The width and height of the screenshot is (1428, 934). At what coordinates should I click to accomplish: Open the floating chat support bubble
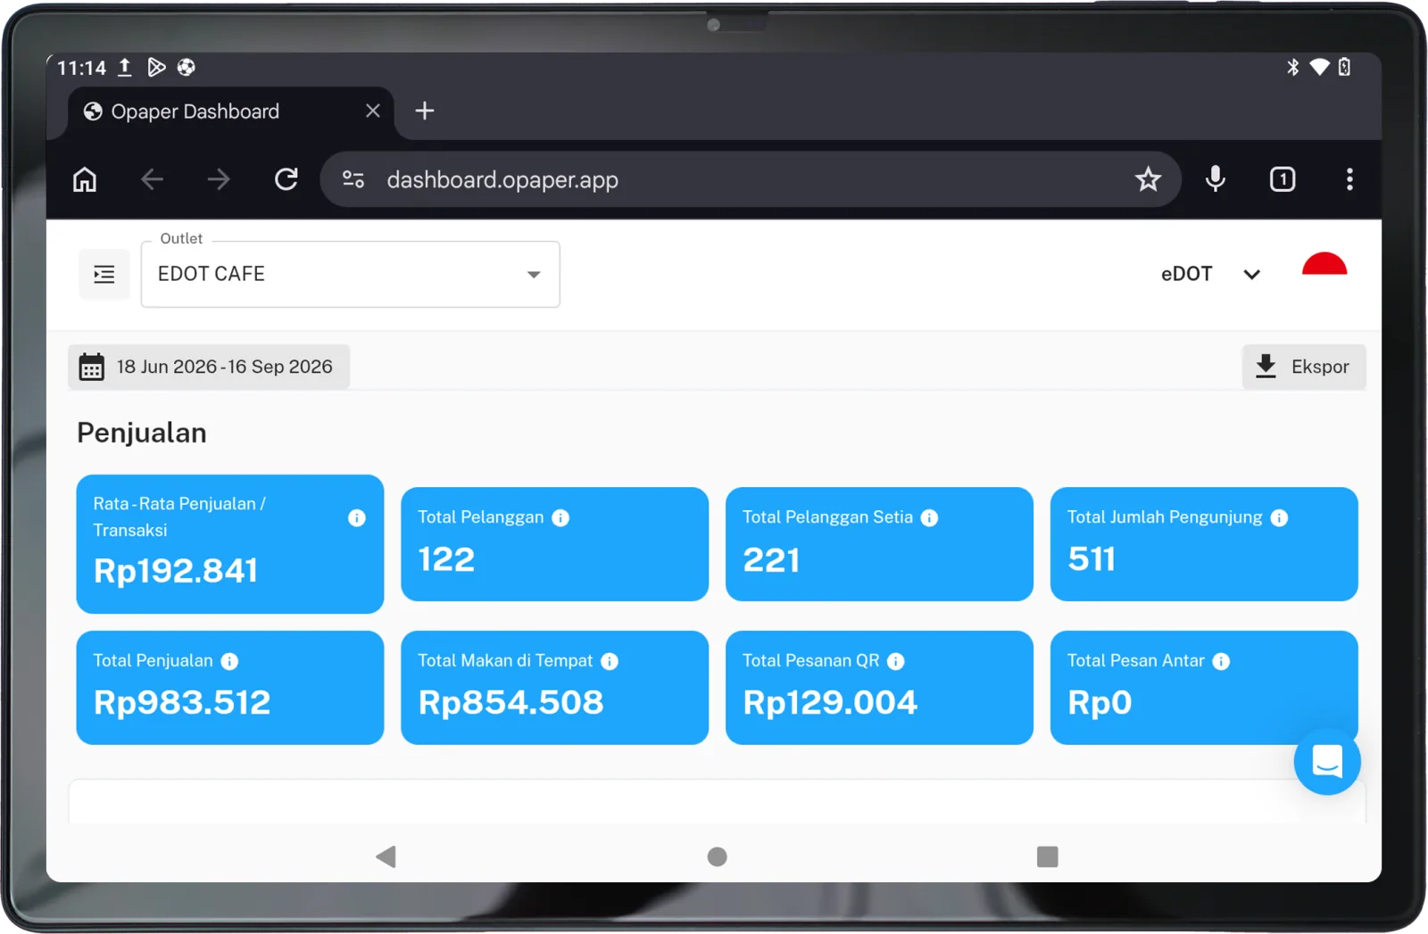coord(1327,762)
